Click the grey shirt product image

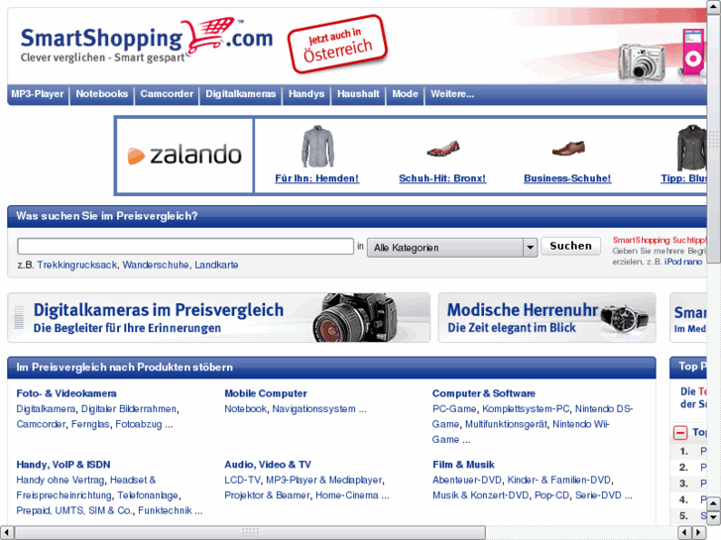317,146
